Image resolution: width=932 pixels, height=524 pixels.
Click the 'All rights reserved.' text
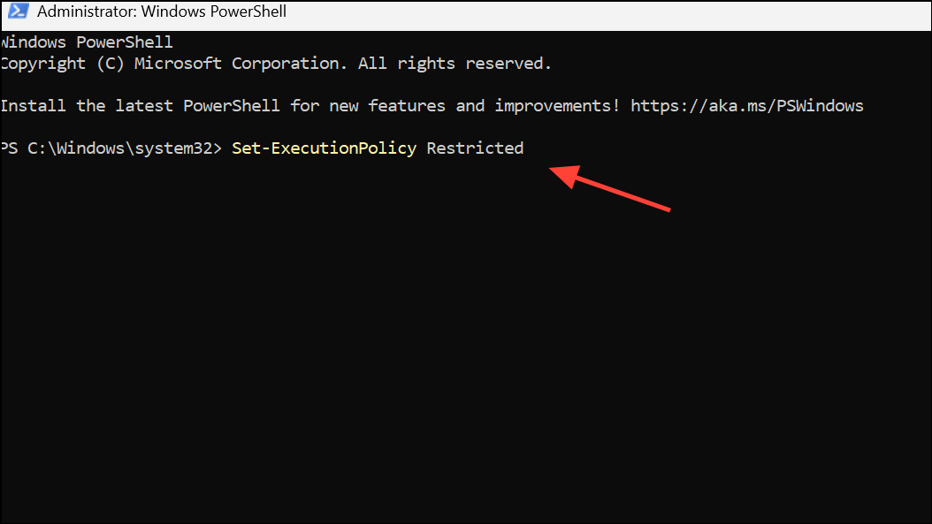pos(455,64)
